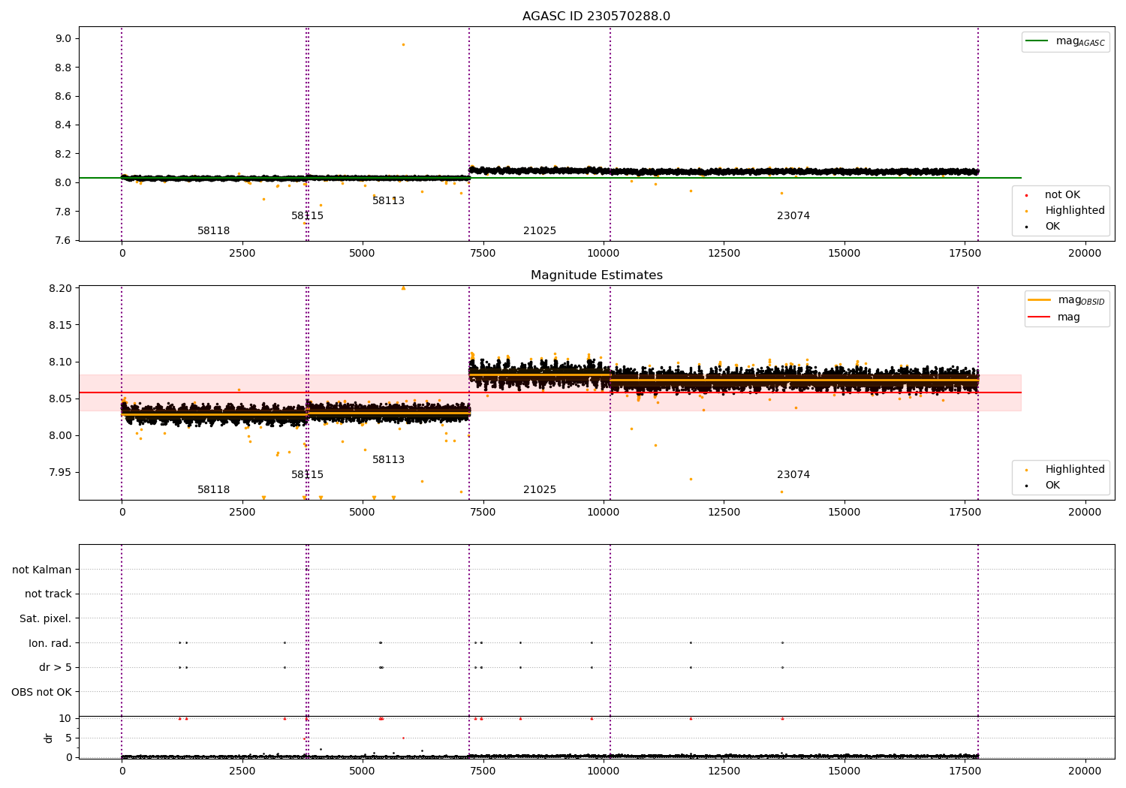Click the 'OBS not OK' row label
Screen dimensions: 1126x788
pyautogui.click(x=42, y=693)
